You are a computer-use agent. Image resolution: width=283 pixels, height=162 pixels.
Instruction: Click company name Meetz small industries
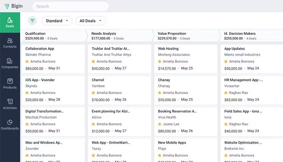(x=242, y=55)
